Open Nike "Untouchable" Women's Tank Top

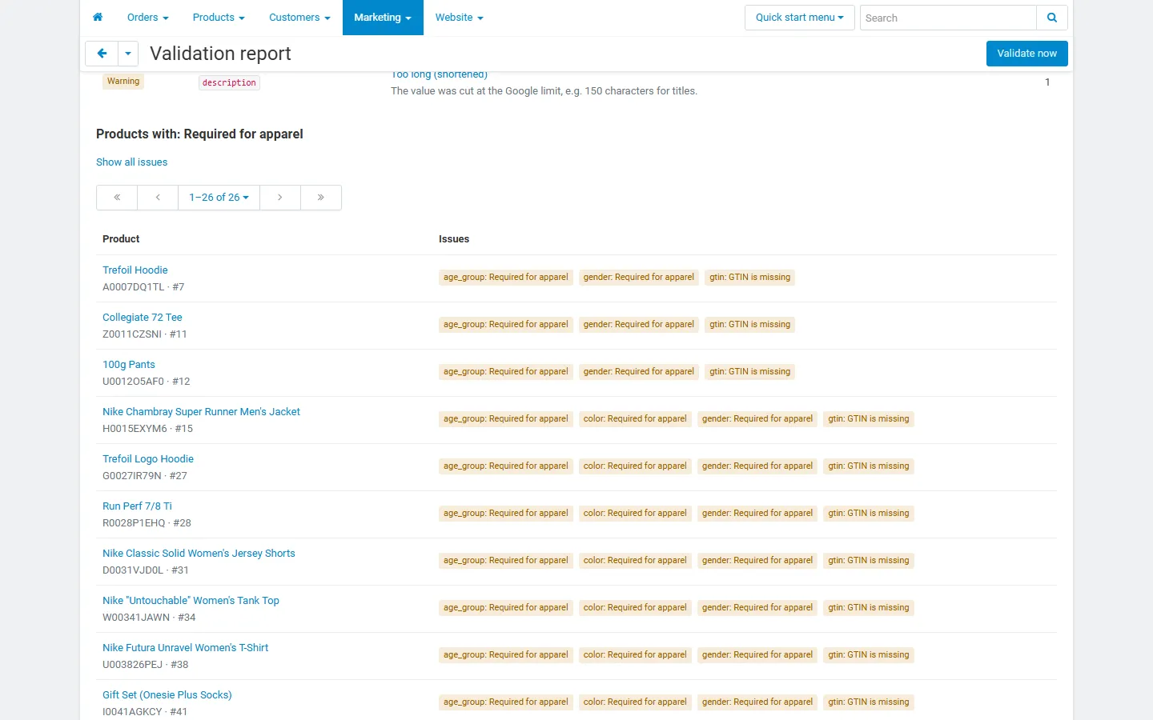(x=191, y=601)
